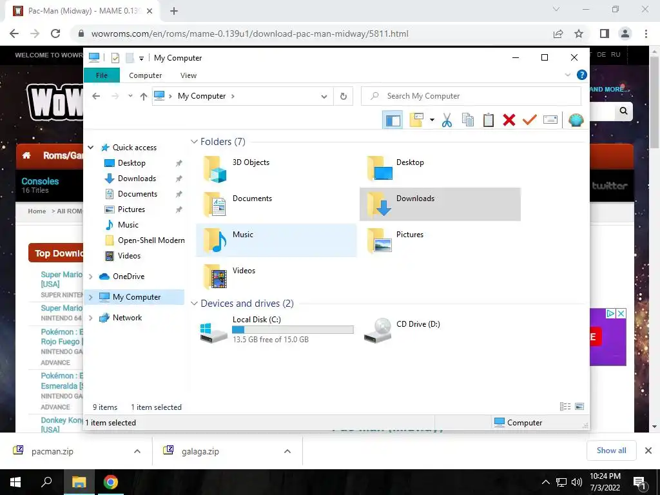Select Pictures in Quick access sidebar
The width and height of the screenshot is (660, 495).
click(x=131, y=209)
